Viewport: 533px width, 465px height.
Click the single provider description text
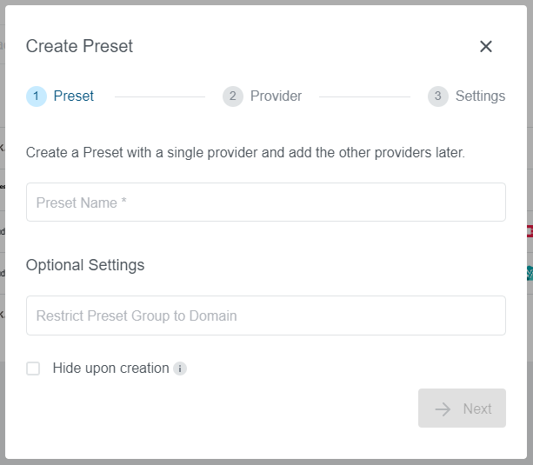[x=245, y=153]
